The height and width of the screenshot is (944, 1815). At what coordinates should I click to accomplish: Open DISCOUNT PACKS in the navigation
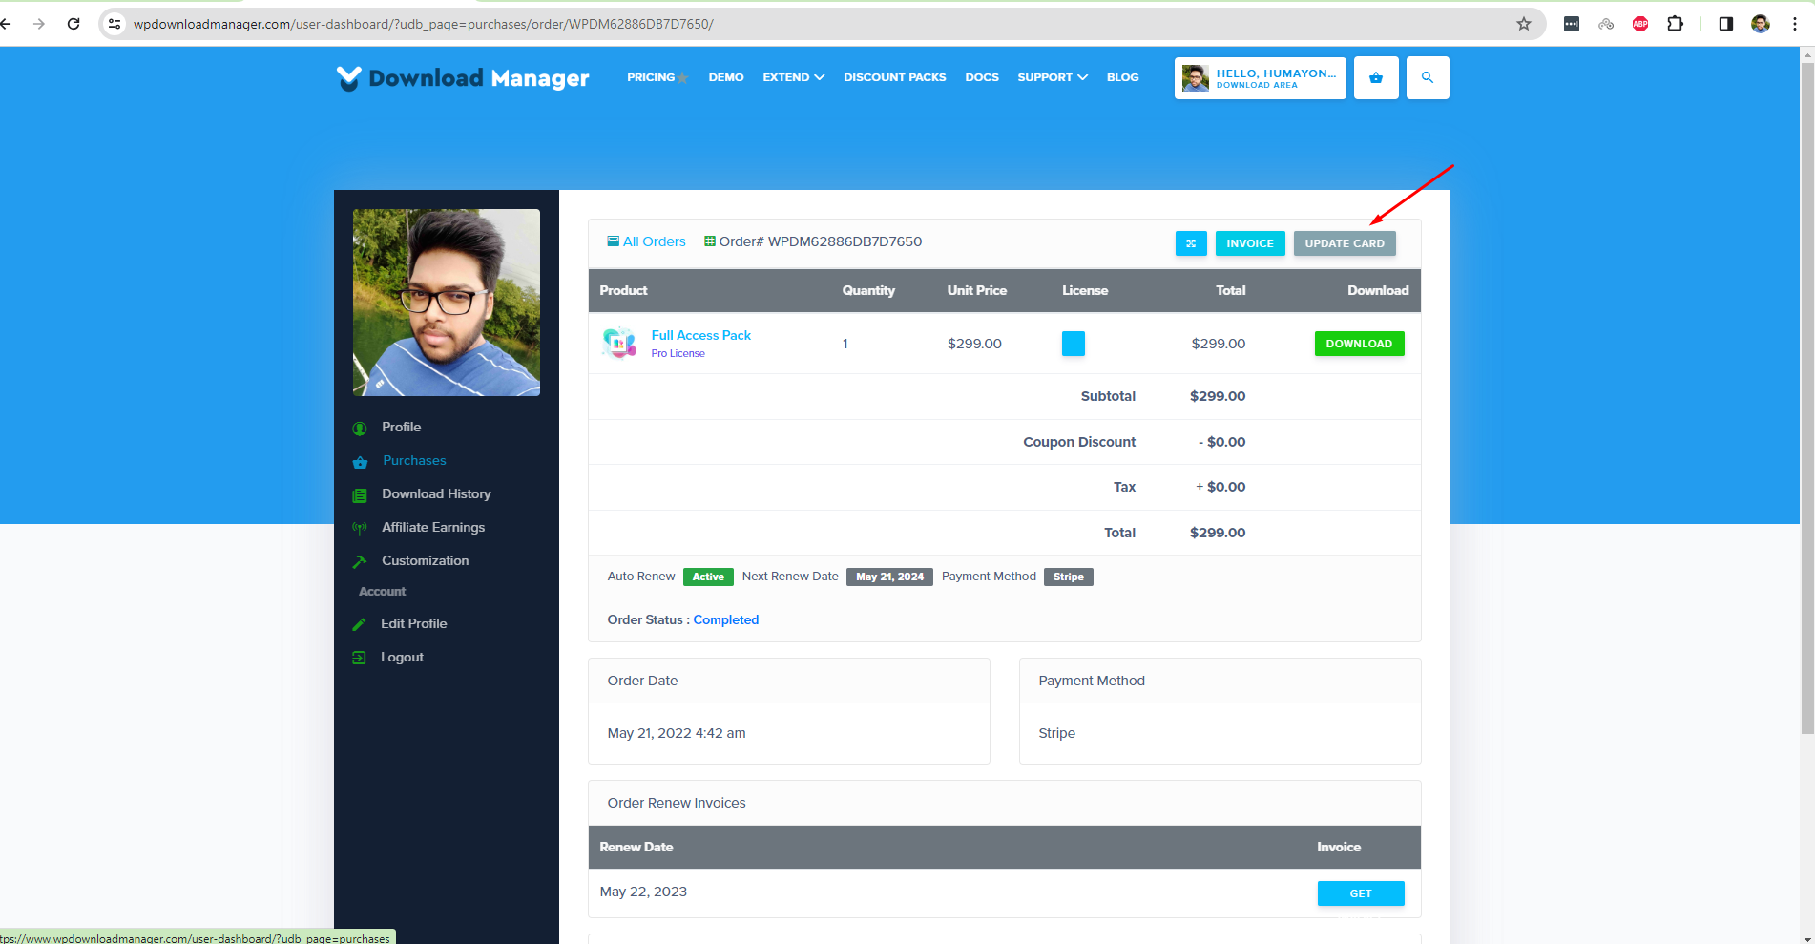(895, 77)
